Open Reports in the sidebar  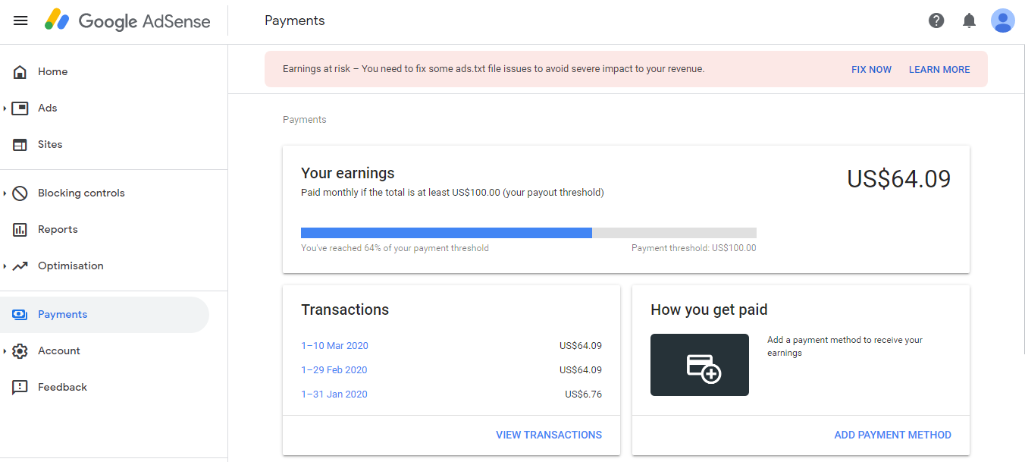coord(58,229)
